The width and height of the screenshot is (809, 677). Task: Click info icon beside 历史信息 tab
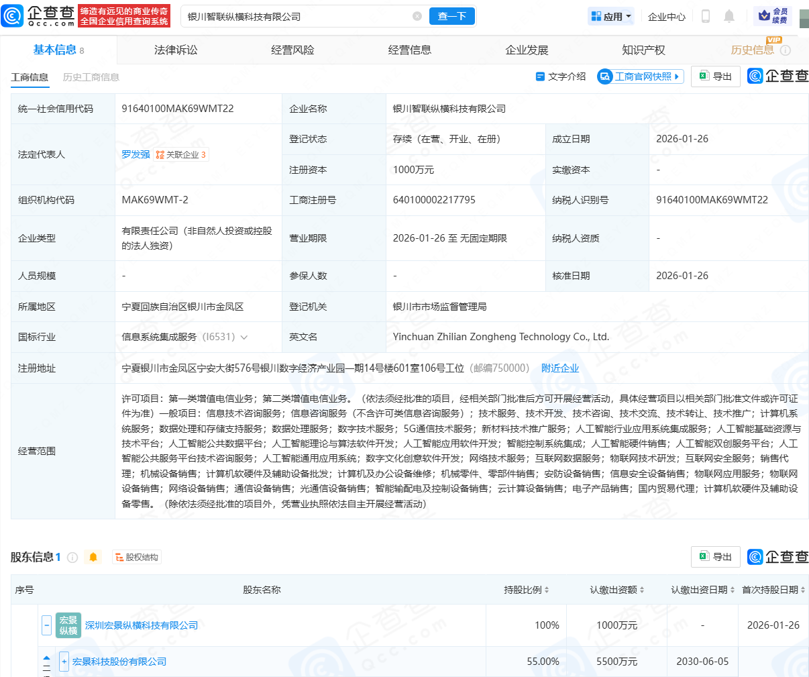pos(786,50)
